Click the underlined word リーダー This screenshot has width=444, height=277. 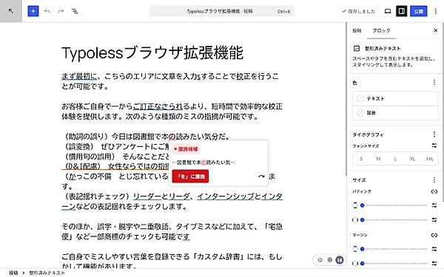(147, 196)
